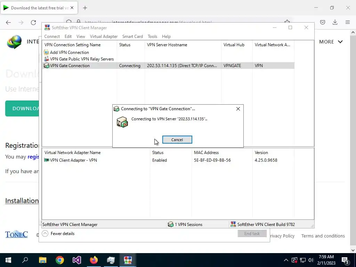The image size is (356, 267).
Task: Select VPN Gate Public VPN Relay Servers icon
Action: click(x=46, y=59)
